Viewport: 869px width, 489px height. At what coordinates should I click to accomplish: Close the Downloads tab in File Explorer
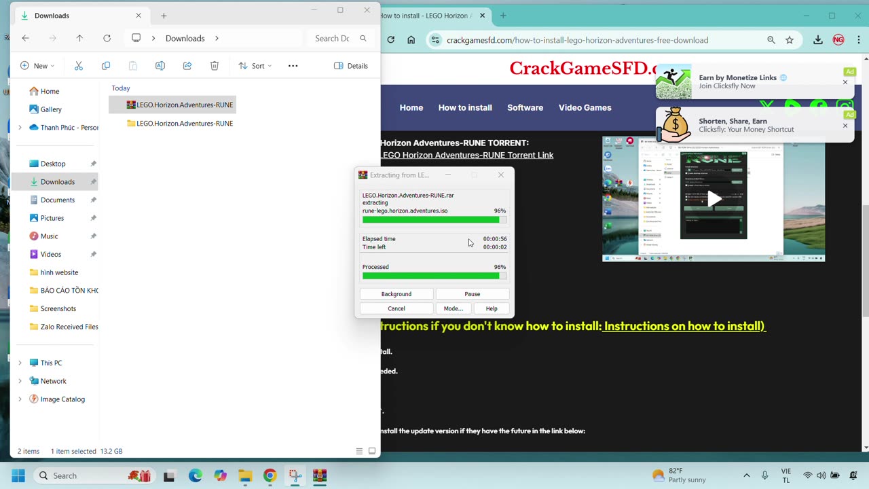pyautogui.click(x=138, y=15)
